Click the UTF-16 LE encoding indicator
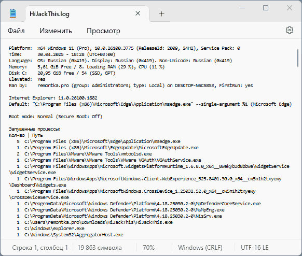Screen dimensions: 302x256 coord(255,248)
